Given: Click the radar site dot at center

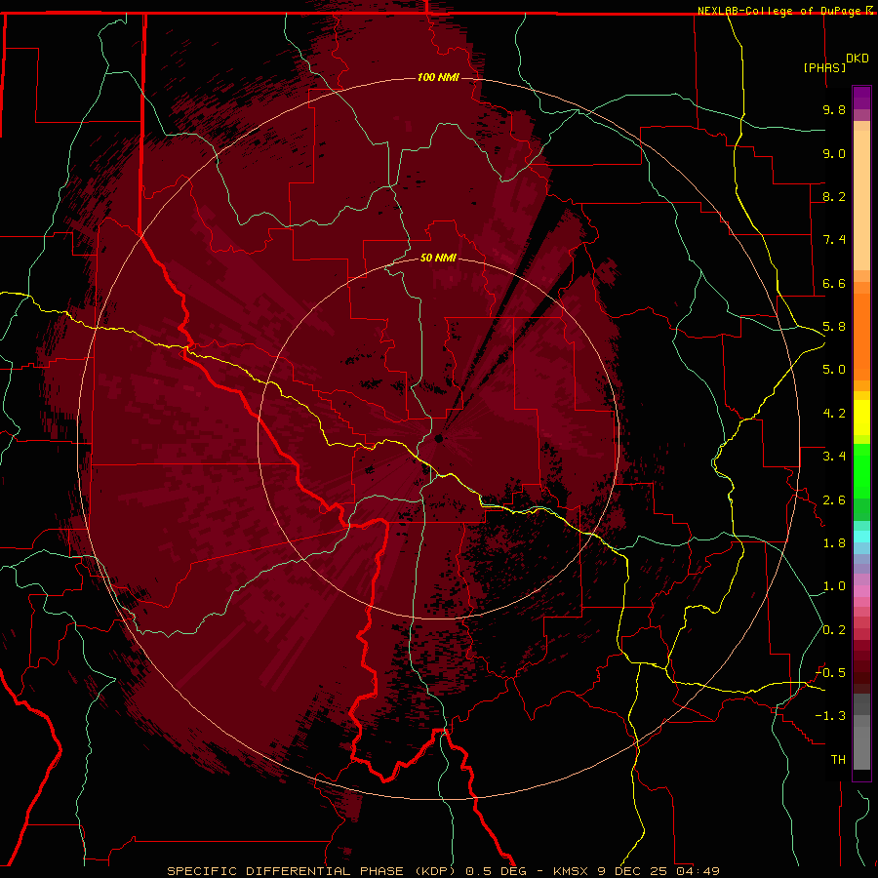Looking at the screenshot, I should (x=438, y=438).
